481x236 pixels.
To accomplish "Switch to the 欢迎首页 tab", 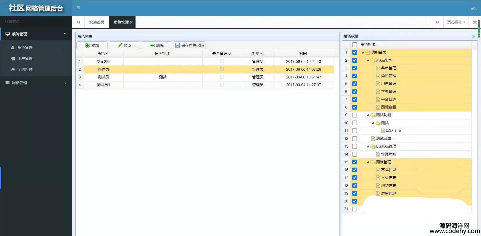I will 97,22.
